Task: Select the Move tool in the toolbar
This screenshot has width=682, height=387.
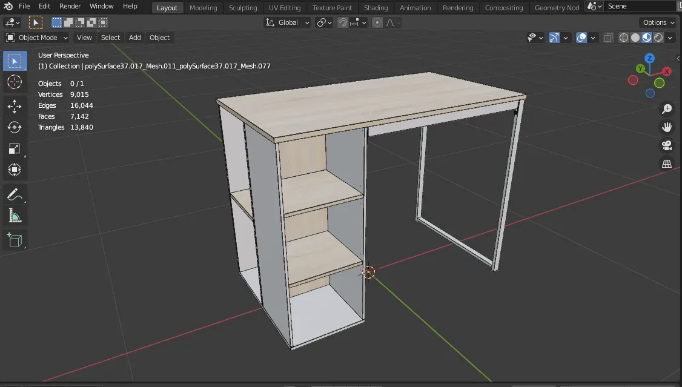Action: click(15, 106)
